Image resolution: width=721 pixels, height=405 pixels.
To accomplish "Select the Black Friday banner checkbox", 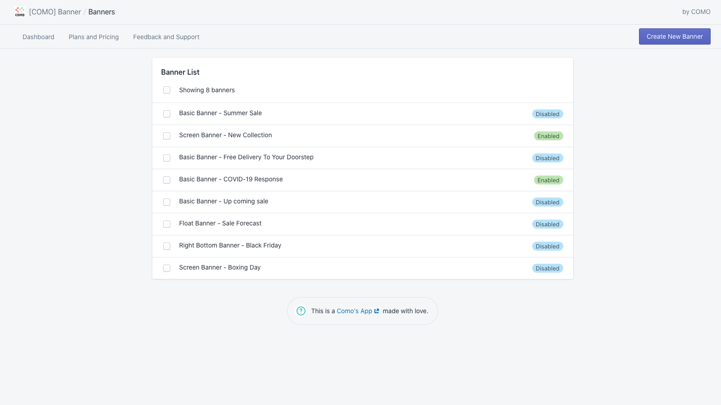I will 167,246.
